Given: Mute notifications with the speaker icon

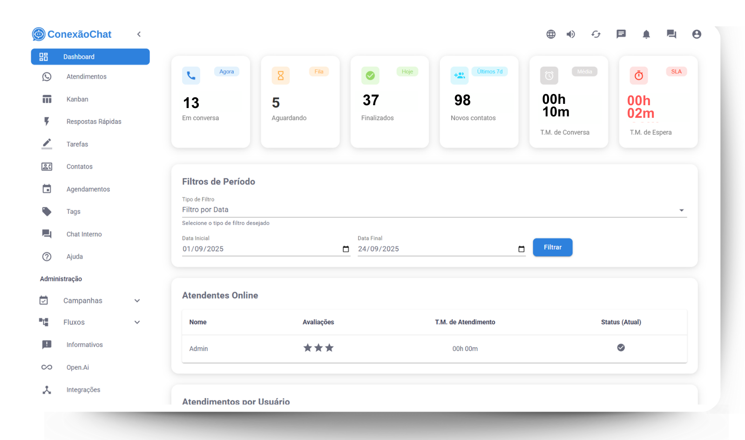Looking at the screenshot, I should coord(571,34).
